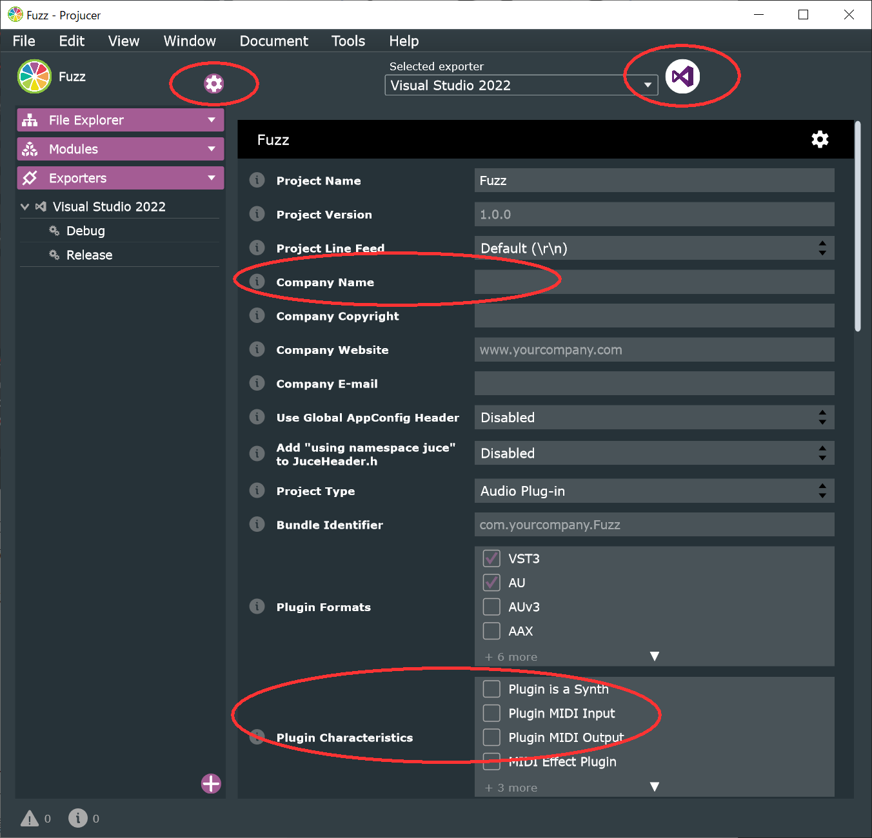The image size is (872, 838).
Task: Launch project in Visual Studio IDE
Action: click(682, 76)
